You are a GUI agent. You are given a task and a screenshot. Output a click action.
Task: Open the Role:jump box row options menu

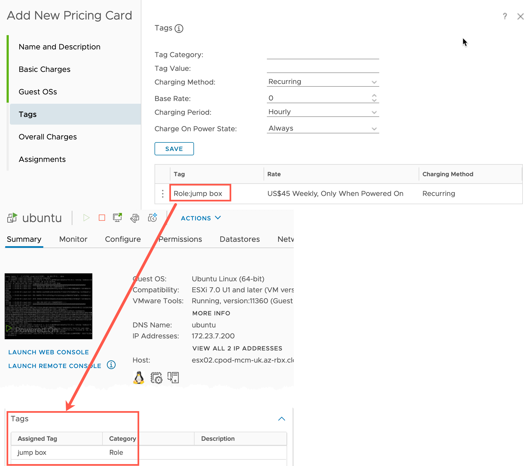click(162, 194)
